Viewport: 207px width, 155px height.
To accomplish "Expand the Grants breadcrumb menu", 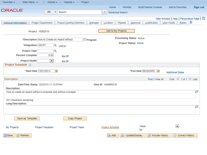I will [x=52, y=2].
